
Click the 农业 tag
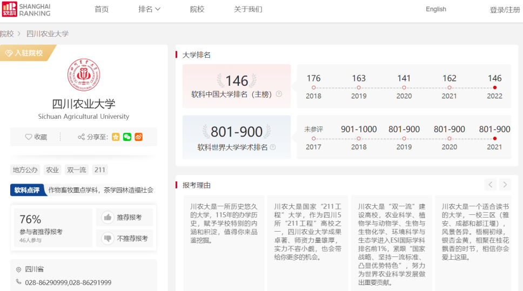coord(52,170)
